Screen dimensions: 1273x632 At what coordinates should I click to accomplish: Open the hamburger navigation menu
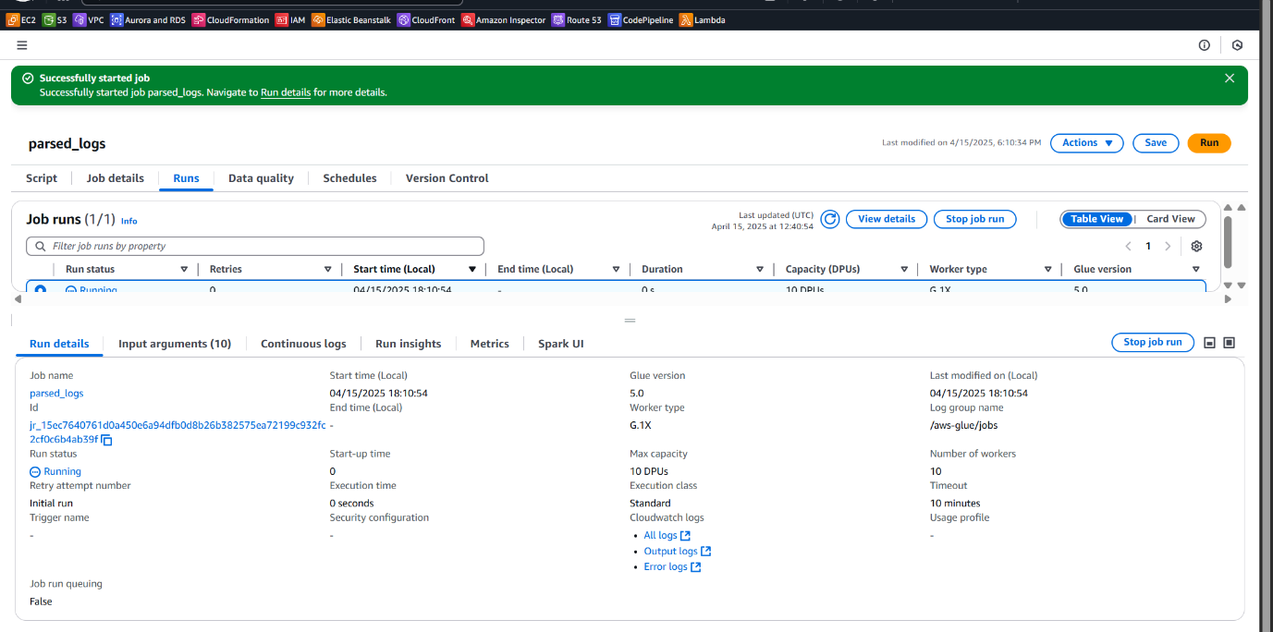coord(22,45)
